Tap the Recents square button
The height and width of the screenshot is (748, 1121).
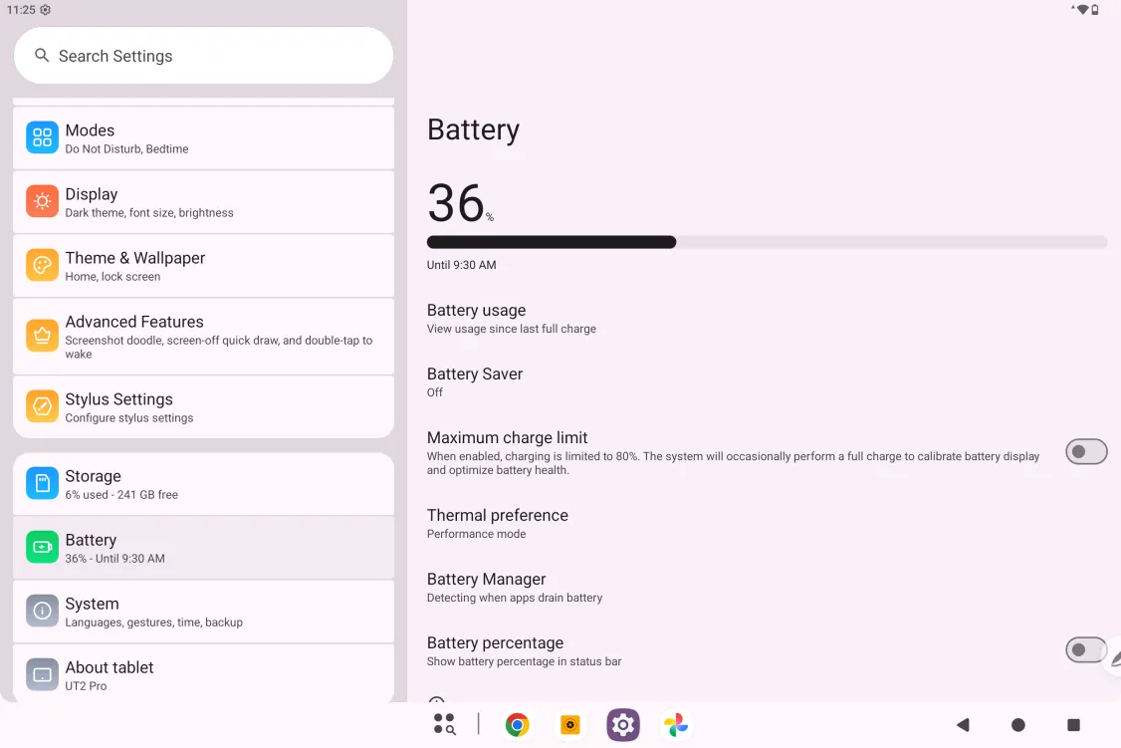click(1073, 725)
